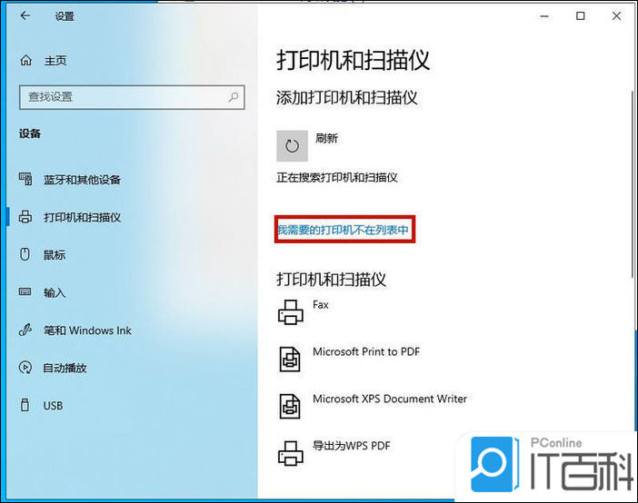
Task: Select the Fax printer icon
Action: [x=291, y=312]
